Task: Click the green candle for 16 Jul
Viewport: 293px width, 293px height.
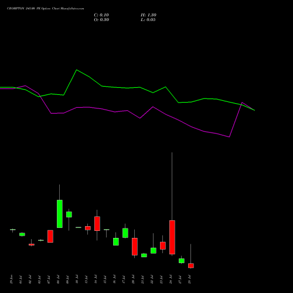Action: click(116, 241)
